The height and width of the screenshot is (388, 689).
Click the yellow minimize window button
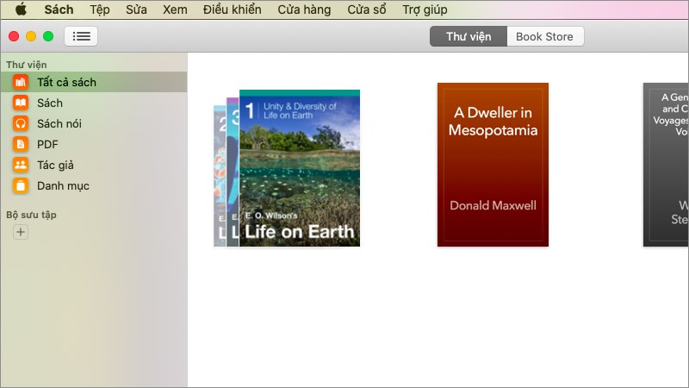click(x=31, y=36)
